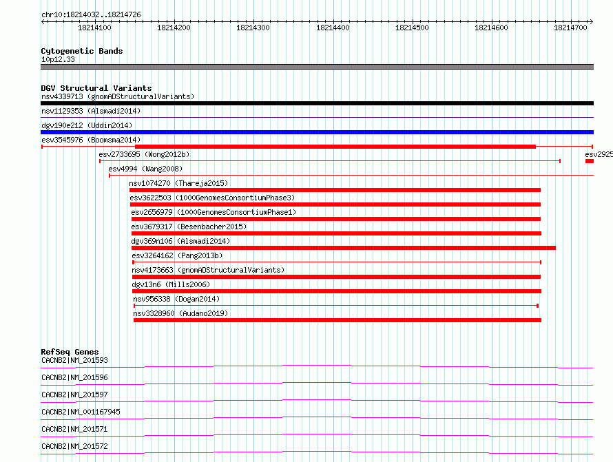Click the thin red esv2733695 line
The height and width of the screenshot is (462, 613).
(x=330, y=161)
